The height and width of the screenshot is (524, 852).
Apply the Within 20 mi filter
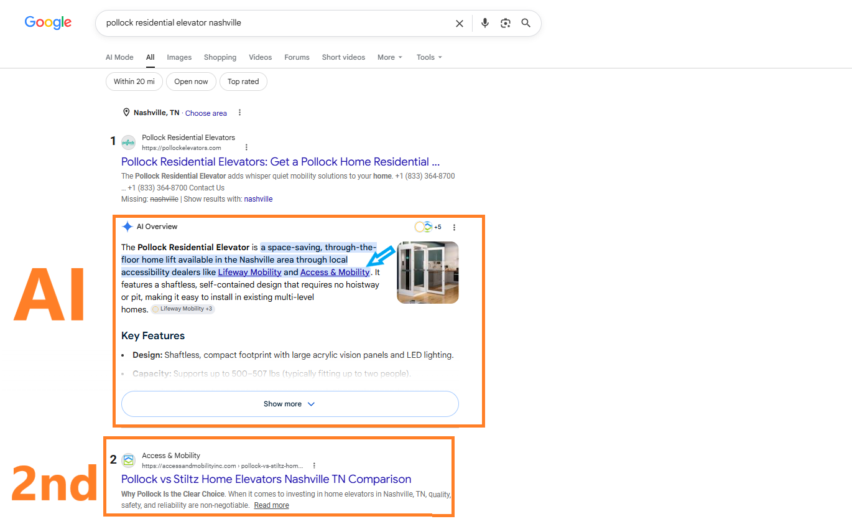pos(134,82)
